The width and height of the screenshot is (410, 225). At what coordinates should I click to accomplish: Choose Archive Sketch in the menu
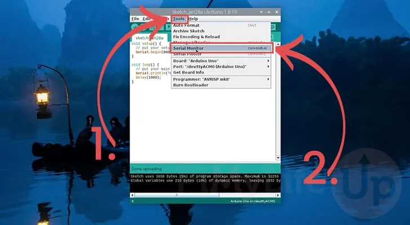click(x=221, y=31)
